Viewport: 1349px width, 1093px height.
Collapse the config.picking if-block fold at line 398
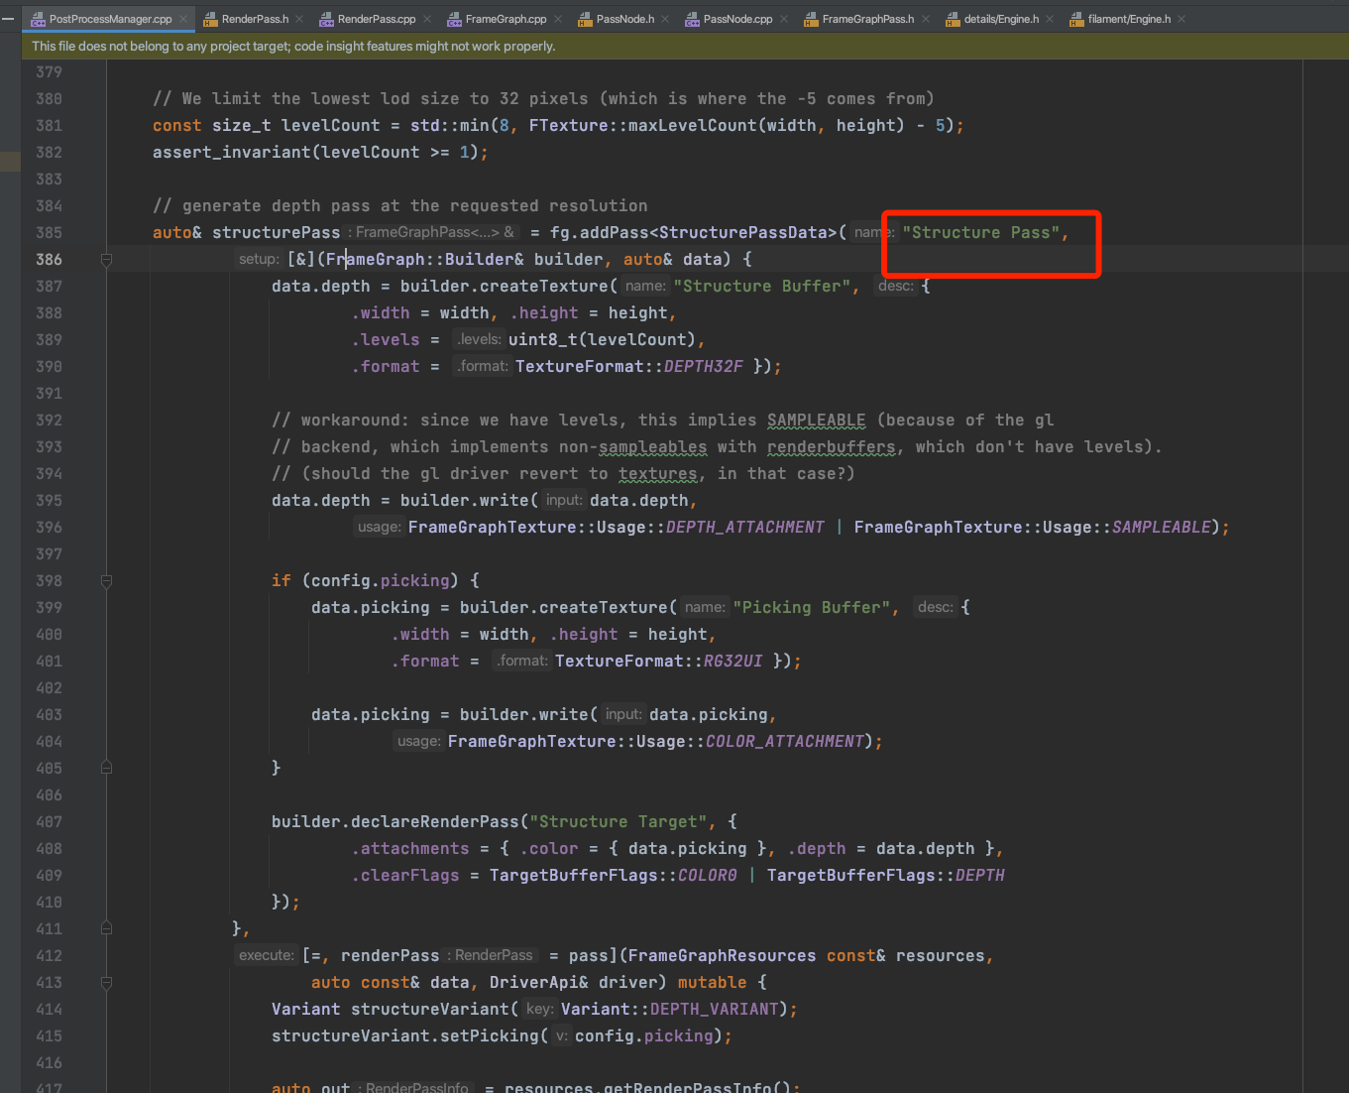106,580
